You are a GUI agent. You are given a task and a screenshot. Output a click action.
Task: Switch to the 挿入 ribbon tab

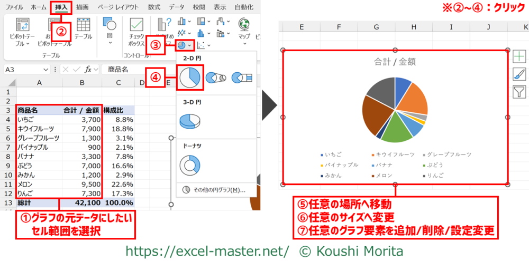point(61,7)
